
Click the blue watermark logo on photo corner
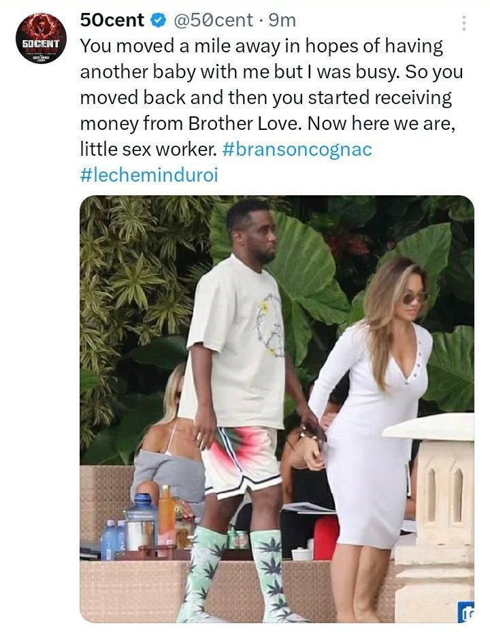(466, 613)
